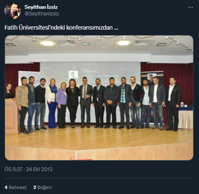199x194 pixels.
Task: View the 2 Beğeni likes list
Action: pyautogui.click(x=43, y=187)
